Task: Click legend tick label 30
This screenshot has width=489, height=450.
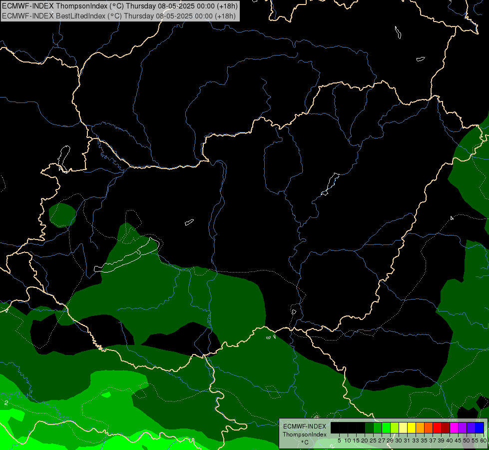Action: [399, 440]
